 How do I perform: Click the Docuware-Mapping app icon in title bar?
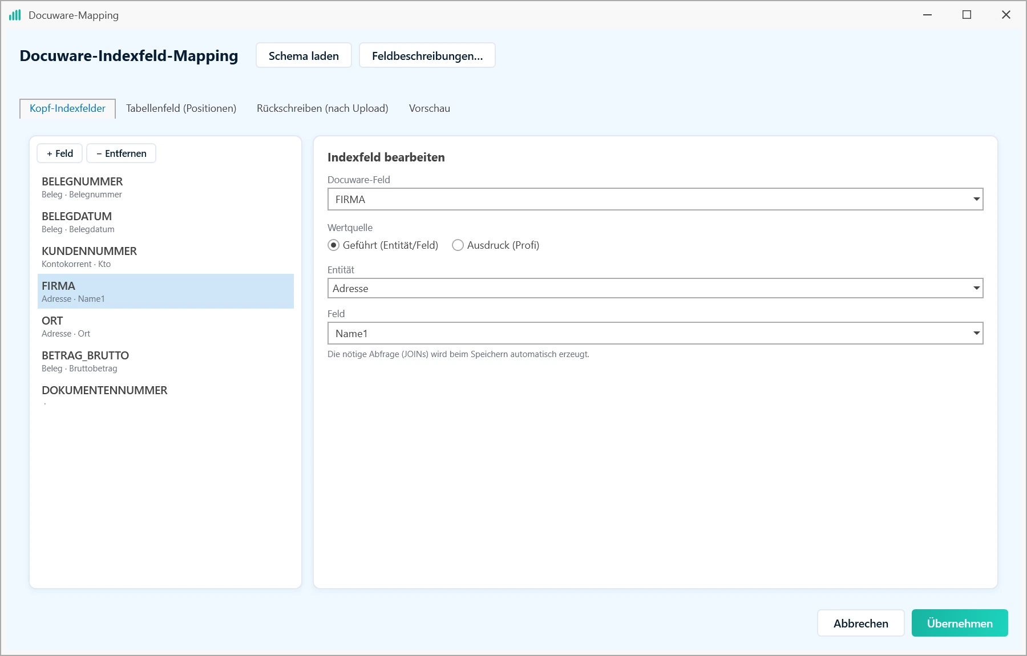coord(15,15)
